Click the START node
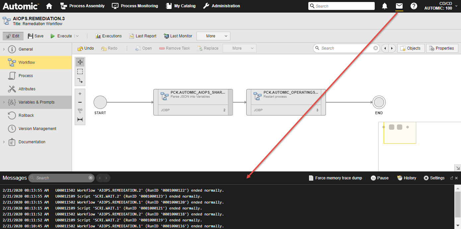461x229 pixels. tap(100, 102)
